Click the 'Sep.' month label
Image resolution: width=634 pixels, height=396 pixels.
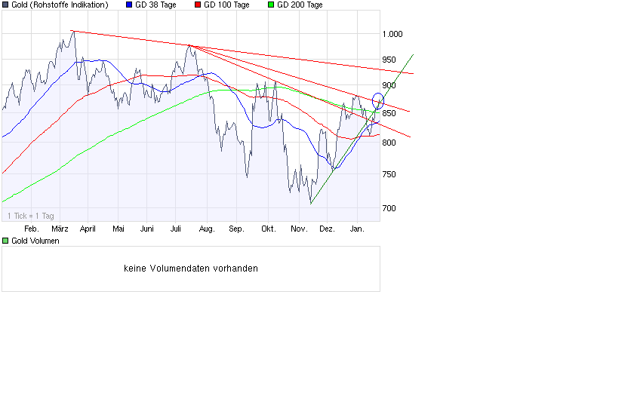(x=236, y=229)
